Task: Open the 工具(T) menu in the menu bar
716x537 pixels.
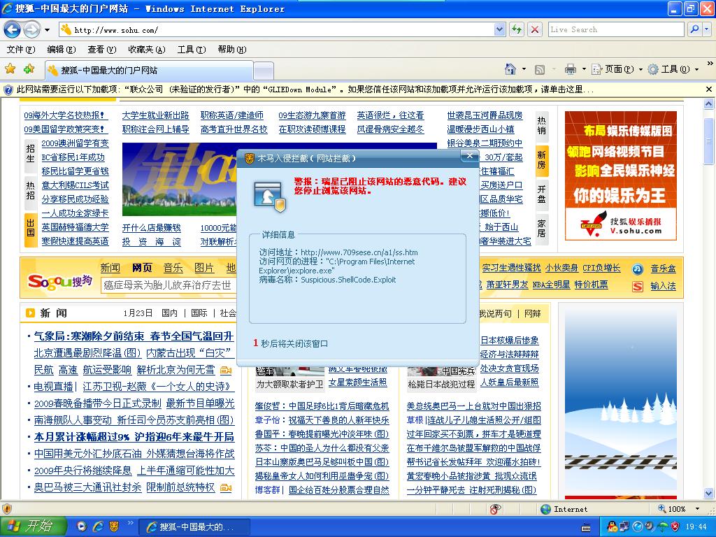Action: point(192,50)
